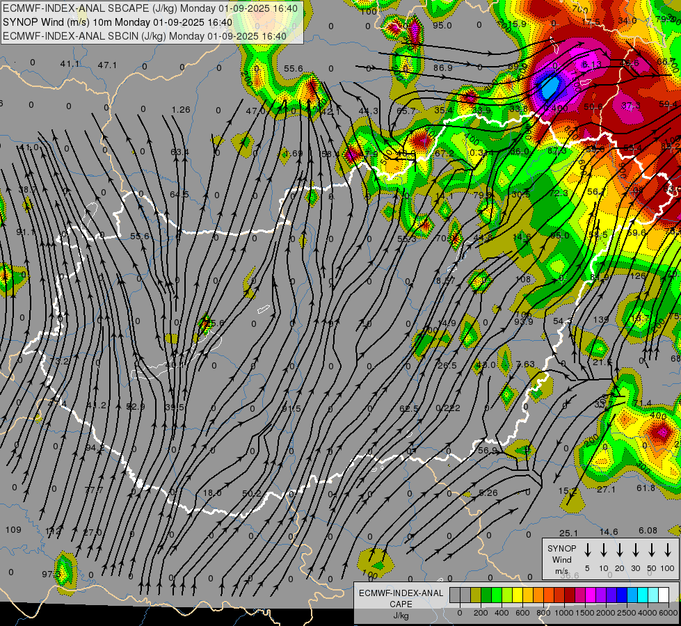681x626 pixels.
Task: Click the map value 6.08
Action: point(648,531)
